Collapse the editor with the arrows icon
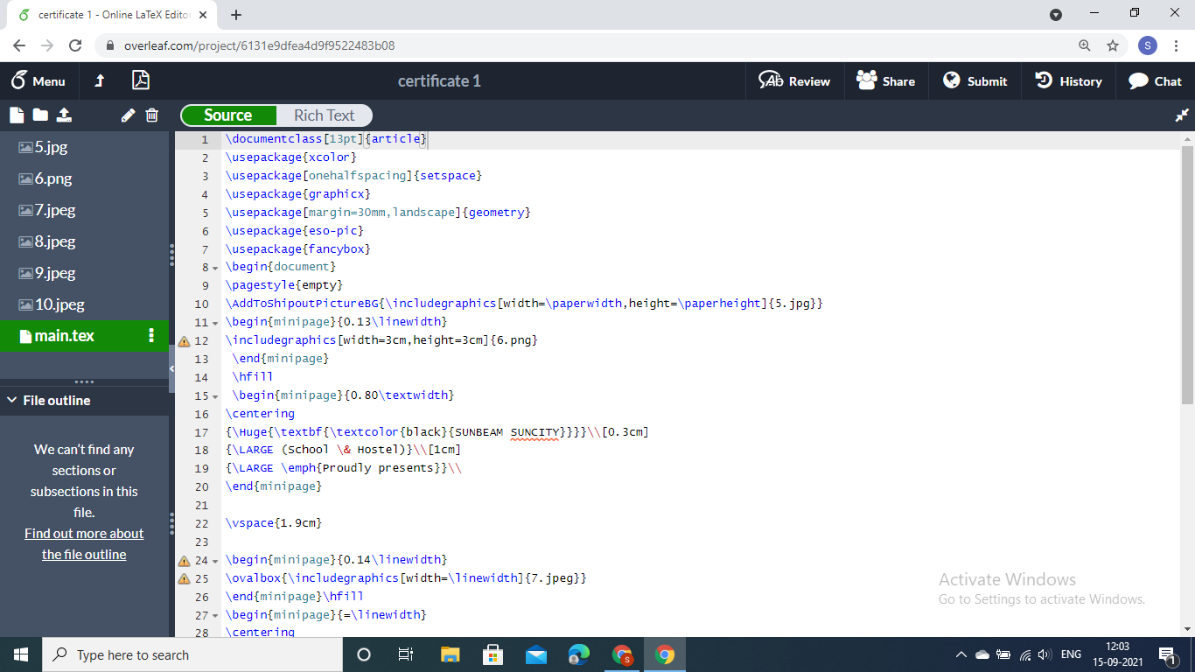The height and width of the screenshot is (672, 1195). [x=1182, y=115]
